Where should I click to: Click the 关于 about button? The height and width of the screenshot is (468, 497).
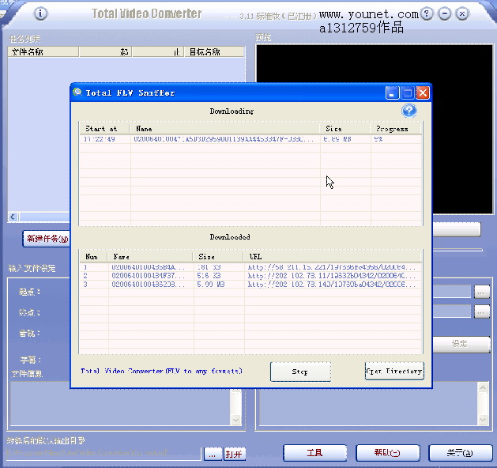pyautogui.click(x=460, y=453)
